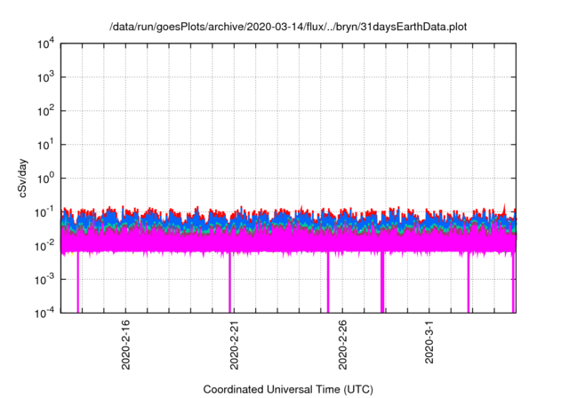
Task: Click the magenta dropout spike near 2020-2-21
Action: click(229, 283)
